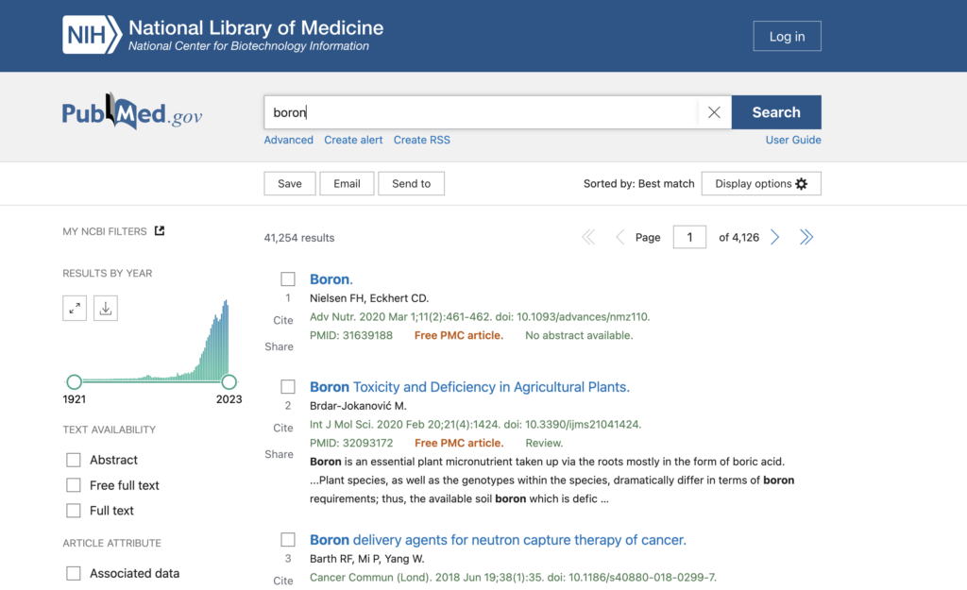
Task: Enable the Associated data filter
Action: (x=74, y=573)
